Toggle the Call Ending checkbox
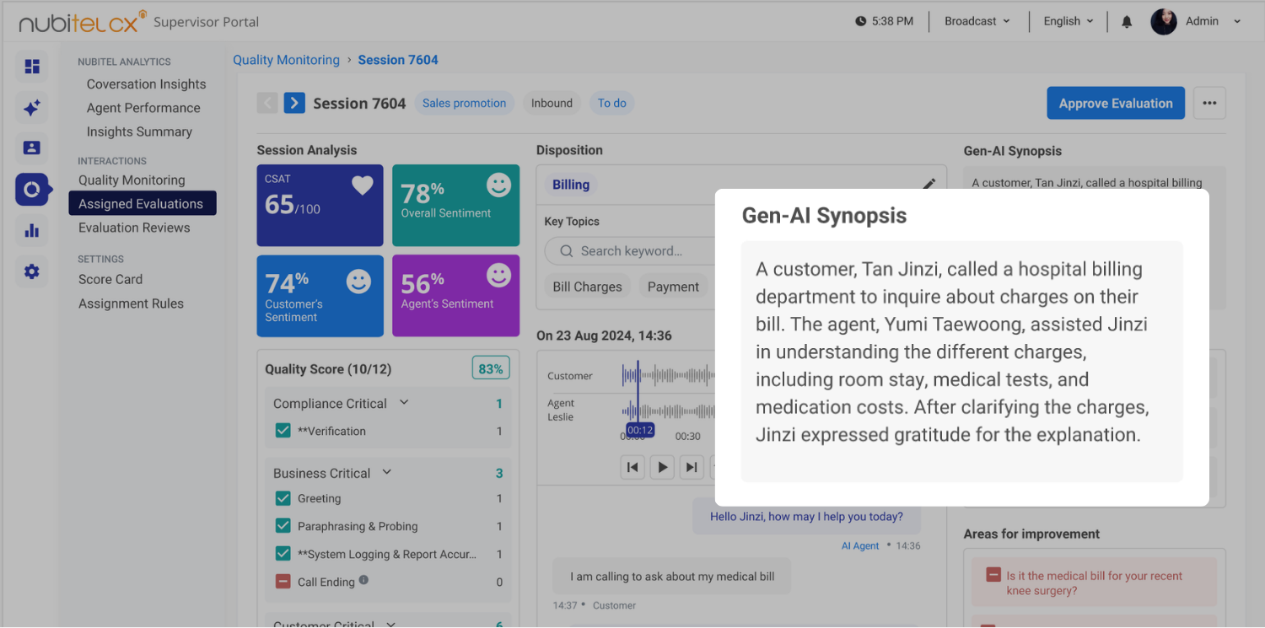Viewport: 1265px width, 628px height. tap(283, 582)
